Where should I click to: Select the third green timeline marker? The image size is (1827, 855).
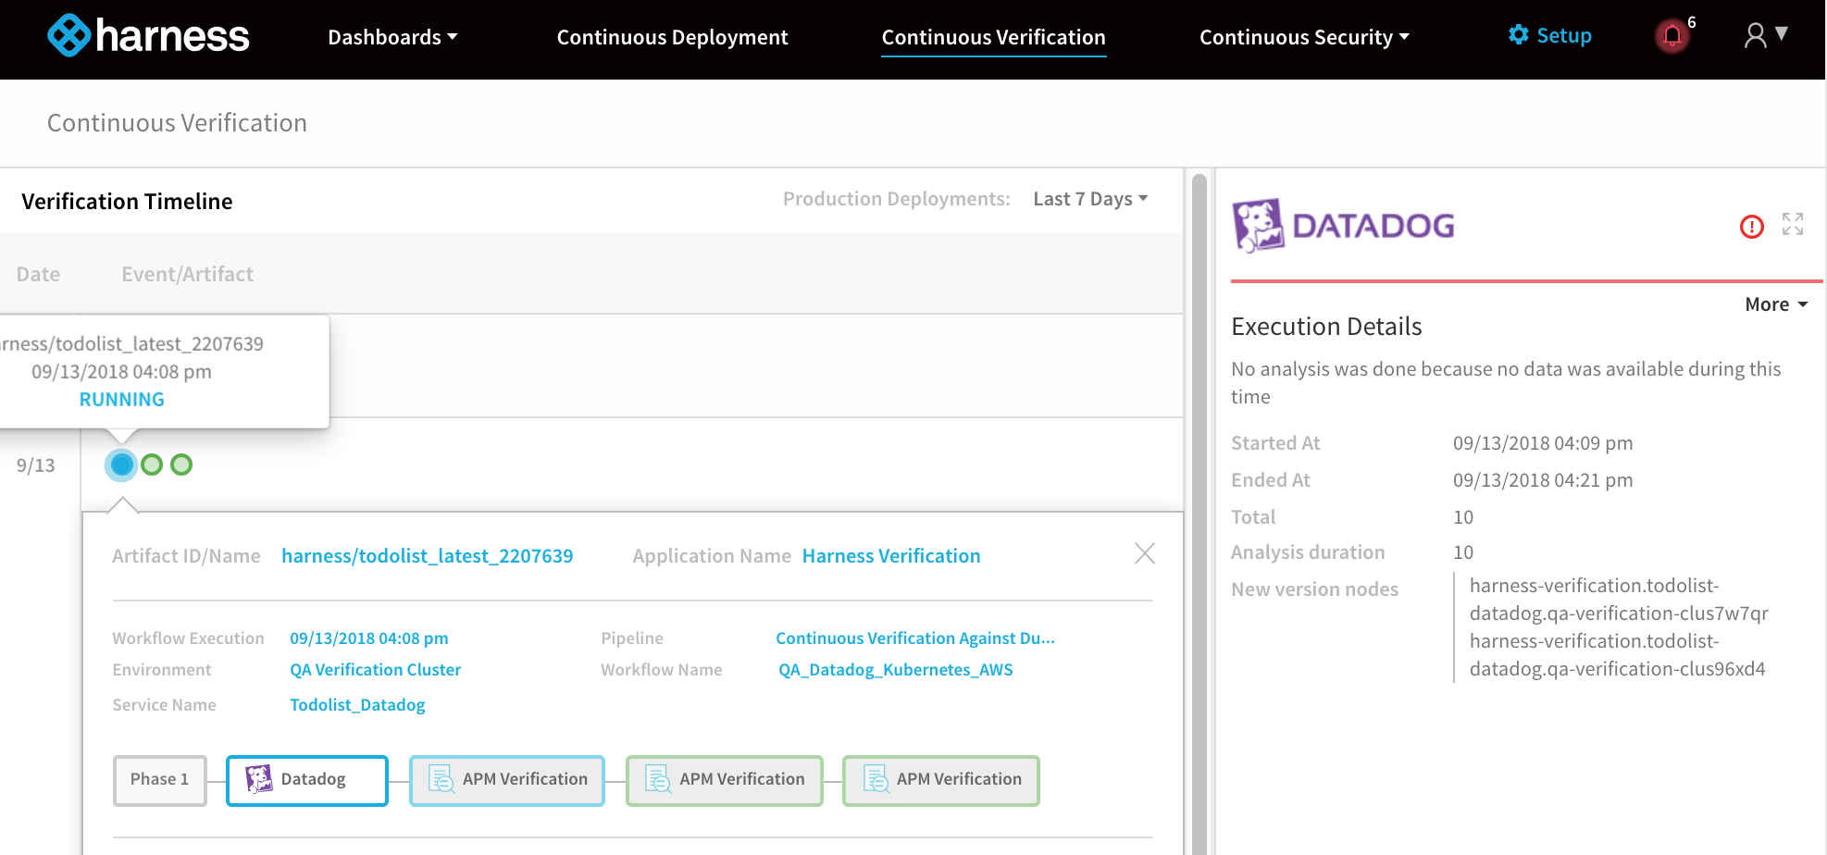coord(181,465)
